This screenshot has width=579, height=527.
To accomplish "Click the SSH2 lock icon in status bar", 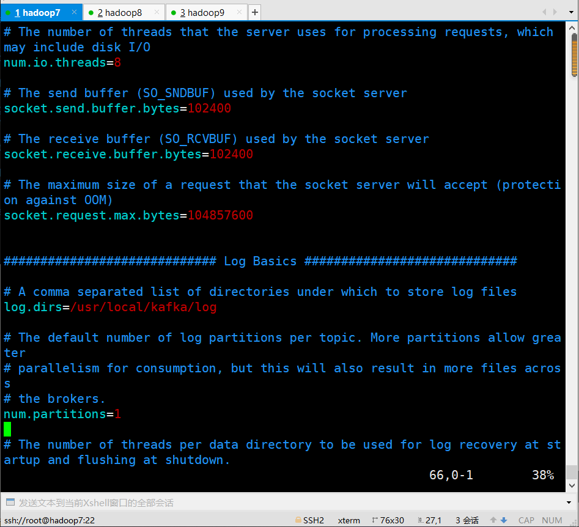I will pos(298,520).
